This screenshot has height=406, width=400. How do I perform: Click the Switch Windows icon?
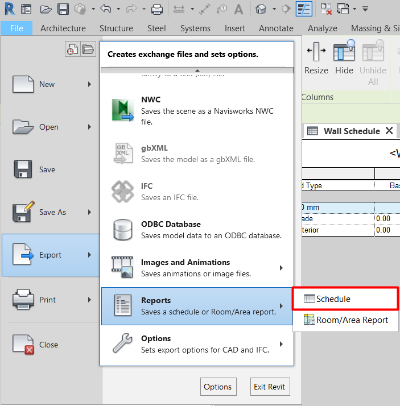point(343,9)
